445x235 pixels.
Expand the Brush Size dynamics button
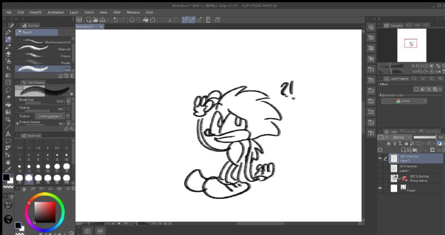point(68,101)
